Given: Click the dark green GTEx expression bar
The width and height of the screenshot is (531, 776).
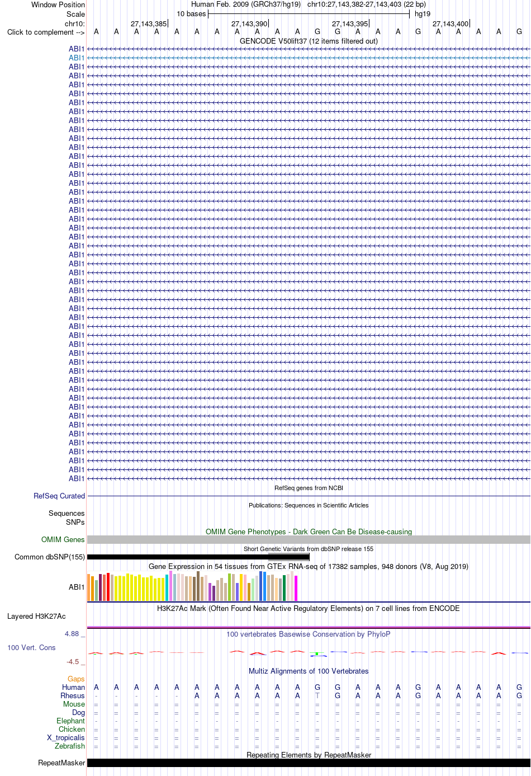Looking at the screenshot, I should tap(285, 588).
